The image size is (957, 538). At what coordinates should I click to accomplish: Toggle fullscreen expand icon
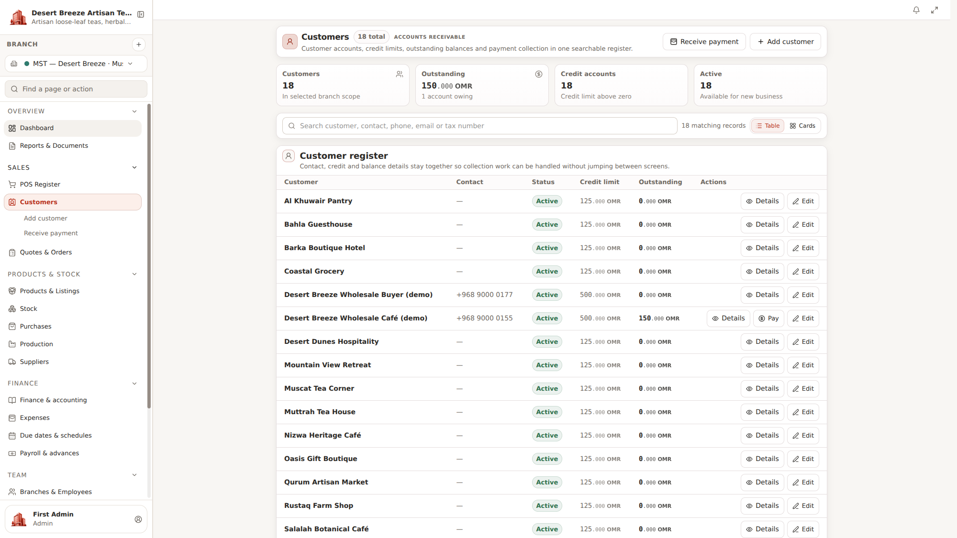click(x=935, y=10)
